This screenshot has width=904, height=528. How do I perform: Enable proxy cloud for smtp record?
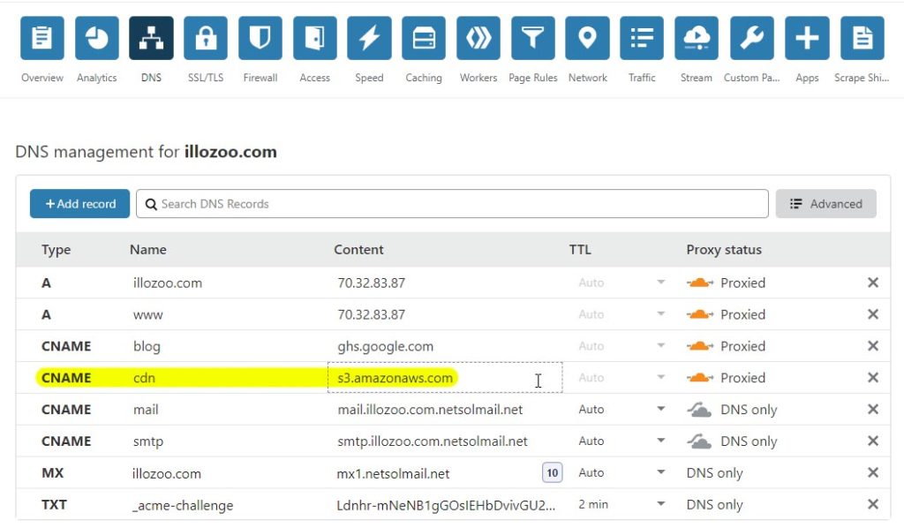tap(699, 441)
